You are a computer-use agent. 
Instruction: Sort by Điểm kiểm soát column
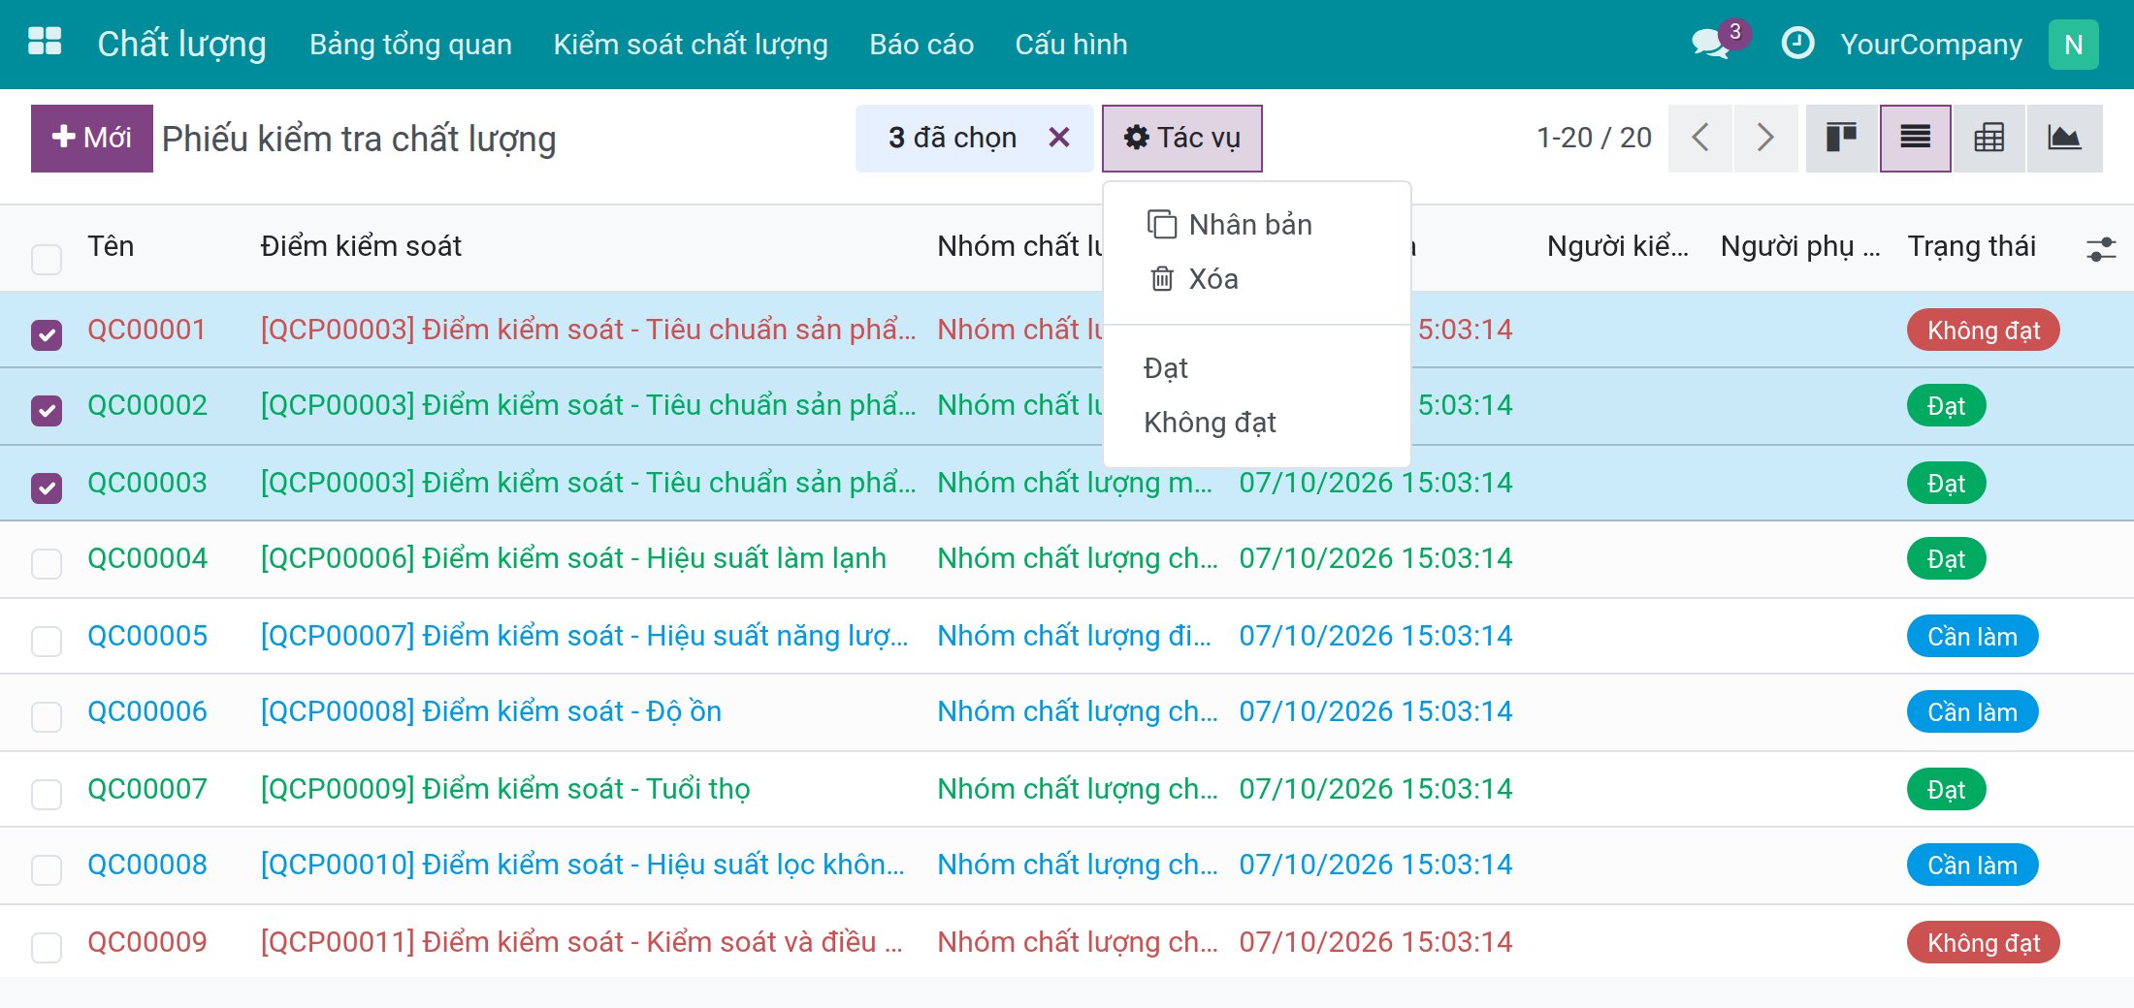click(x=361, y=246)
